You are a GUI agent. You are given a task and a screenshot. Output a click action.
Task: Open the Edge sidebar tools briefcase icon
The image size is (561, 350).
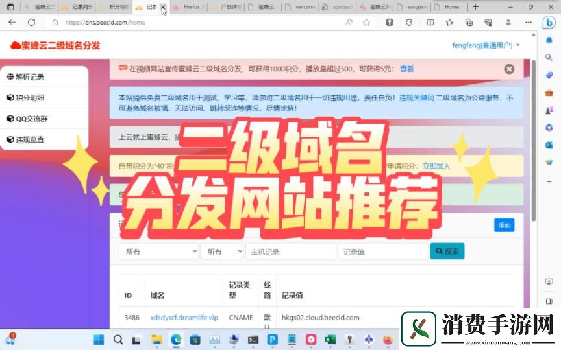click(549, 93)
